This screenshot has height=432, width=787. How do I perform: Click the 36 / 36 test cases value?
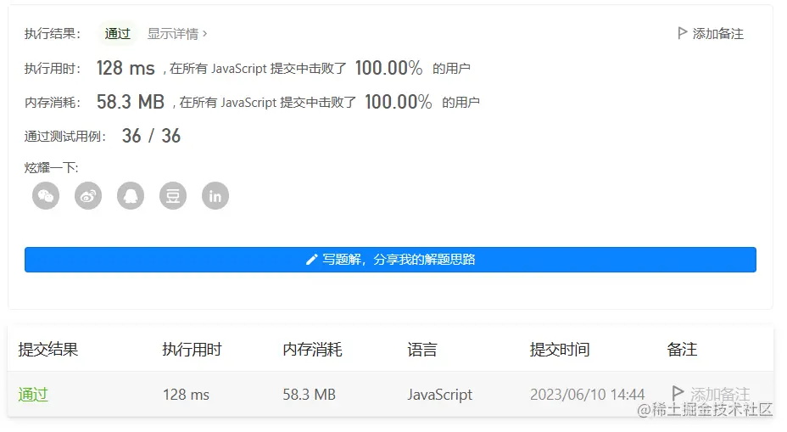(x=151, y=136)
